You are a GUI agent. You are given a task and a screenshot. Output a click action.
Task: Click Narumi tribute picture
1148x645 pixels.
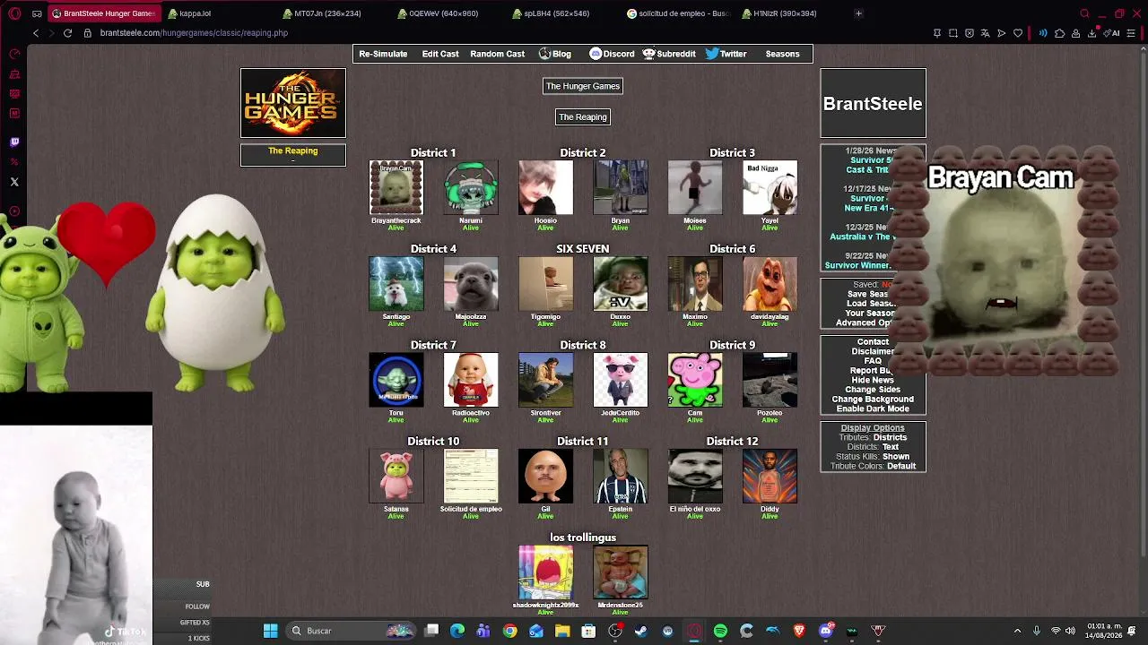pos(471,188)
